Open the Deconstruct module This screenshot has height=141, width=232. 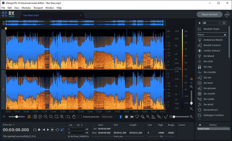point(207,110)
